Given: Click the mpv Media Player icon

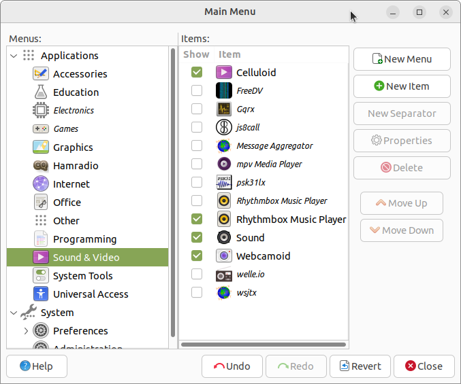Looking at the screenshot, I should (224, 164).
